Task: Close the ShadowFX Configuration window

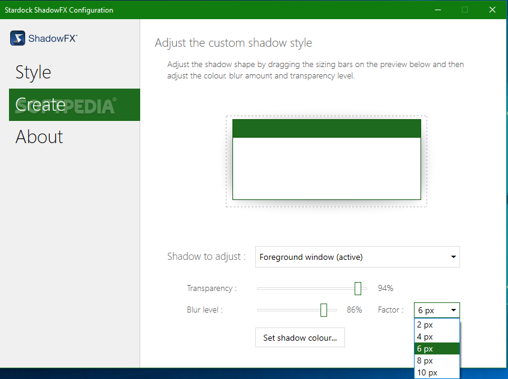Action: pos(492,10)
